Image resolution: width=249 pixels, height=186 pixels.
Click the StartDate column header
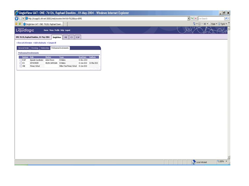pos(82,57)
